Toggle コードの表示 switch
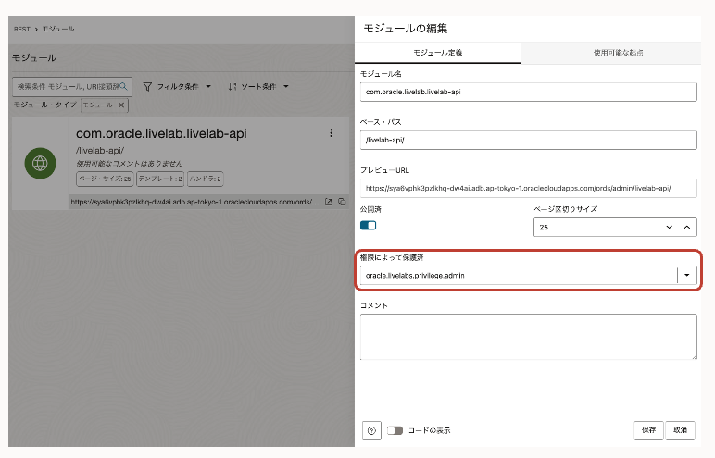The height and width of the screenshot is (458, 715). (x=395, y=430)
